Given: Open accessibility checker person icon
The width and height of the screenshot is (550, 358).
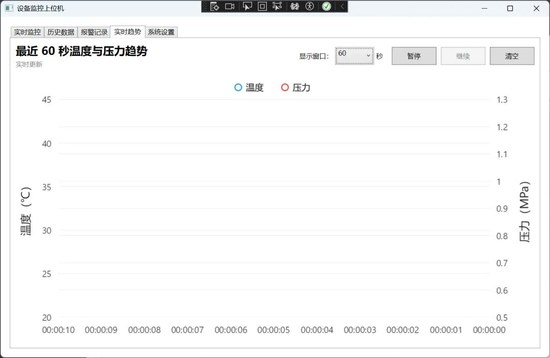Looking at the screenshot, I should [310, 6].
